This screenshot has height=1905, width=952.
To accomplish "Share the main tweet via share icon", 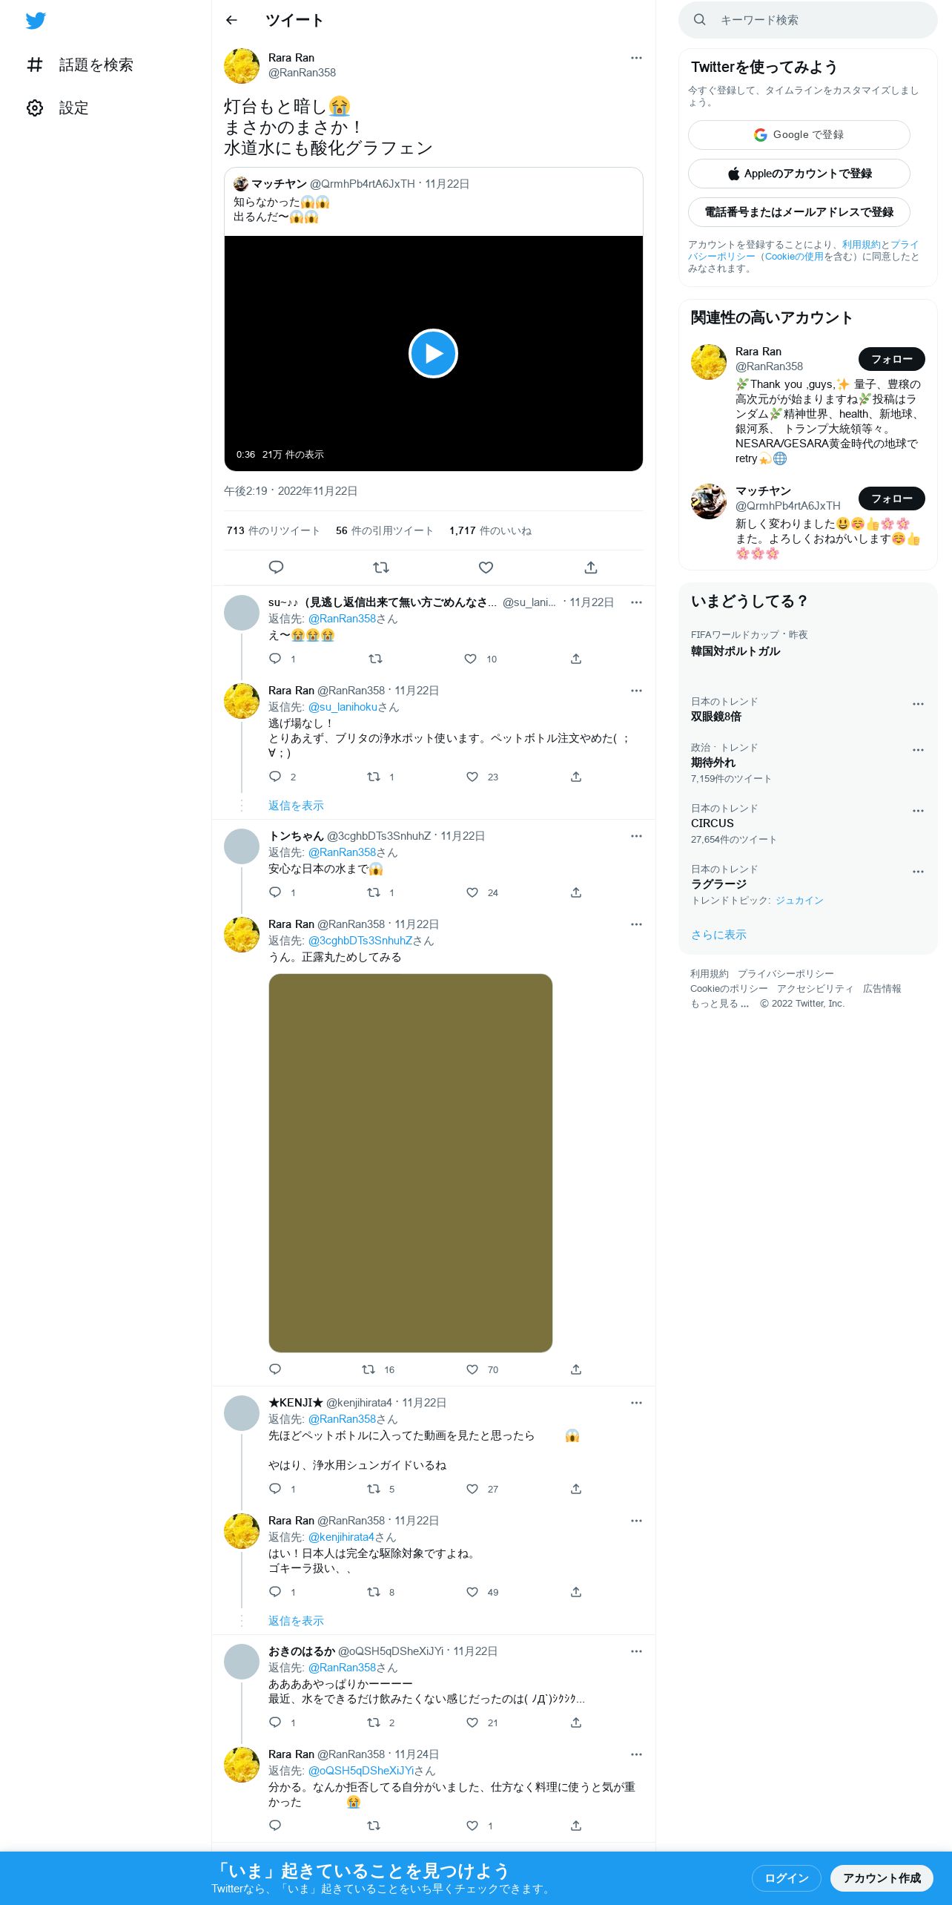I will pyautogui.click(x=591, y=567).
